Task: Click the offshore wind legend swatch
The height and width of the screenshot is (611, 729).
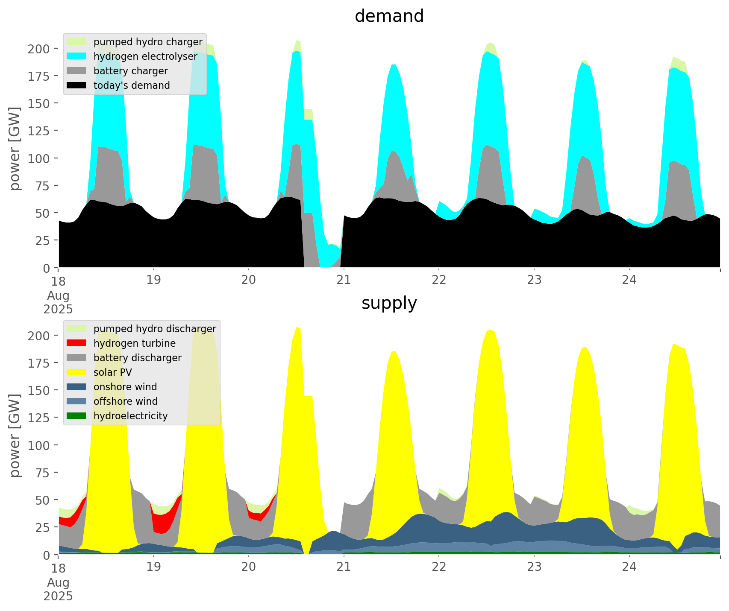Action: pyautogui.click(x=76, y=401)
